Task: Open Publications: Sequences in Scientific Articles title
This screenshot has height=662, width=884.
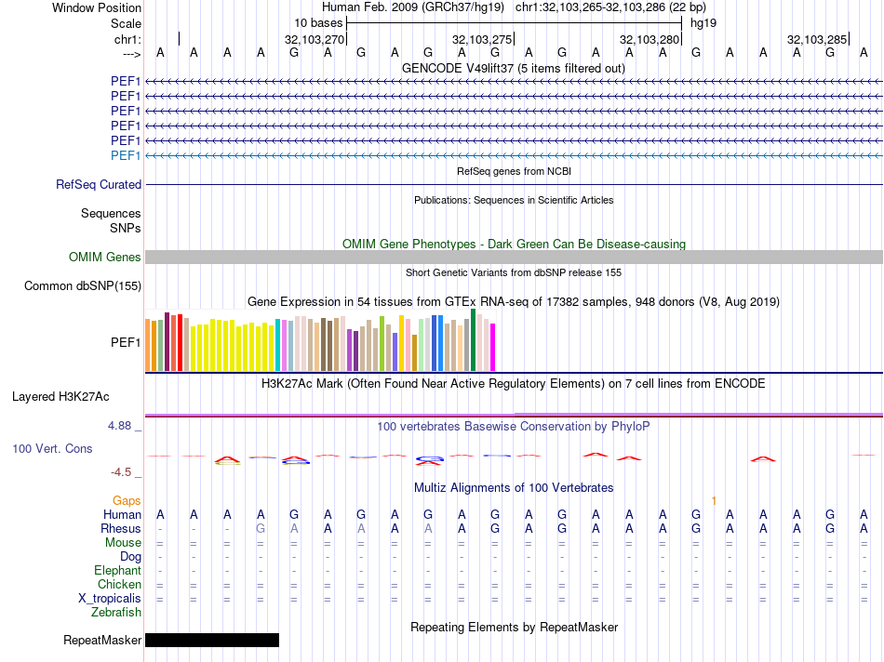Action: [x=514, y=200]
